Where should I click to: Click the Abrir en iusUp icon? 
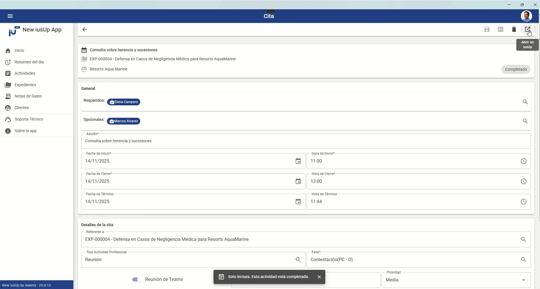click(x=528, y=29)
